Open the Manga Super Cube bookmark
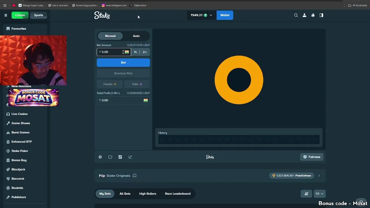370x208 pixels. [32, 5]
